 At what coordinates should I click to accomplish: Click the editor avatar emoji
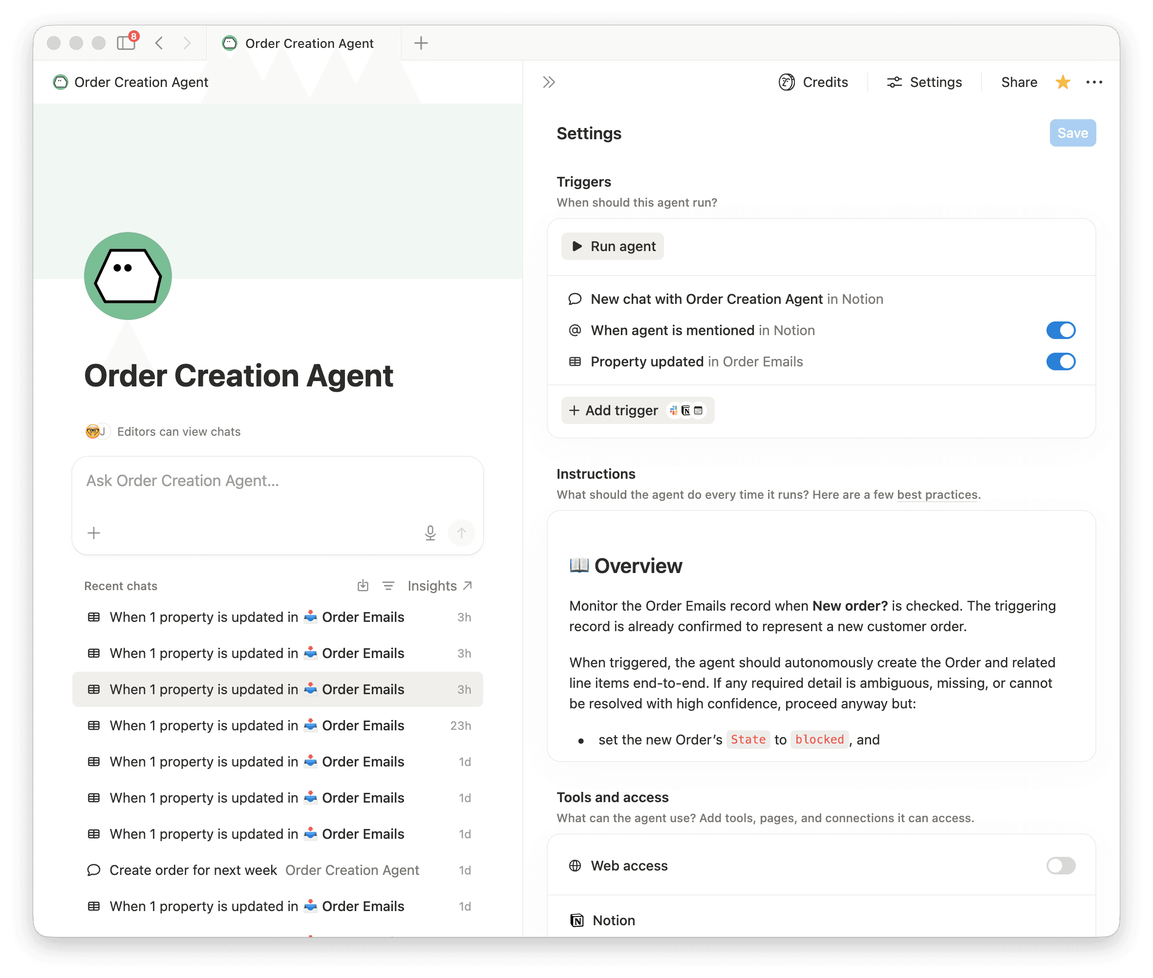pos(93,431)
